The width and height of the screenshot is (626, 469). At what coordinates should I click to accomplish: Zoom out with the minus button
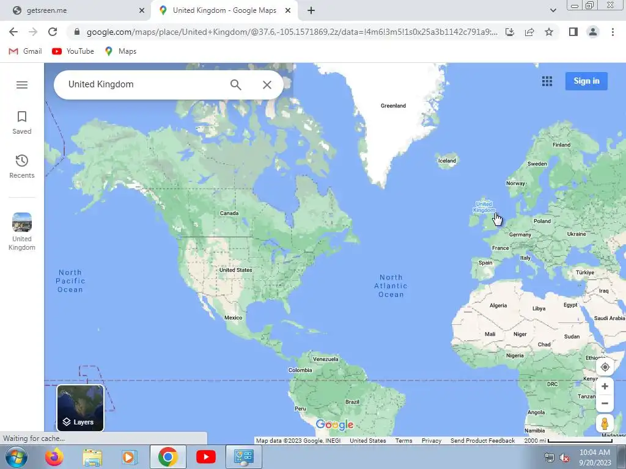pos(605,403)
